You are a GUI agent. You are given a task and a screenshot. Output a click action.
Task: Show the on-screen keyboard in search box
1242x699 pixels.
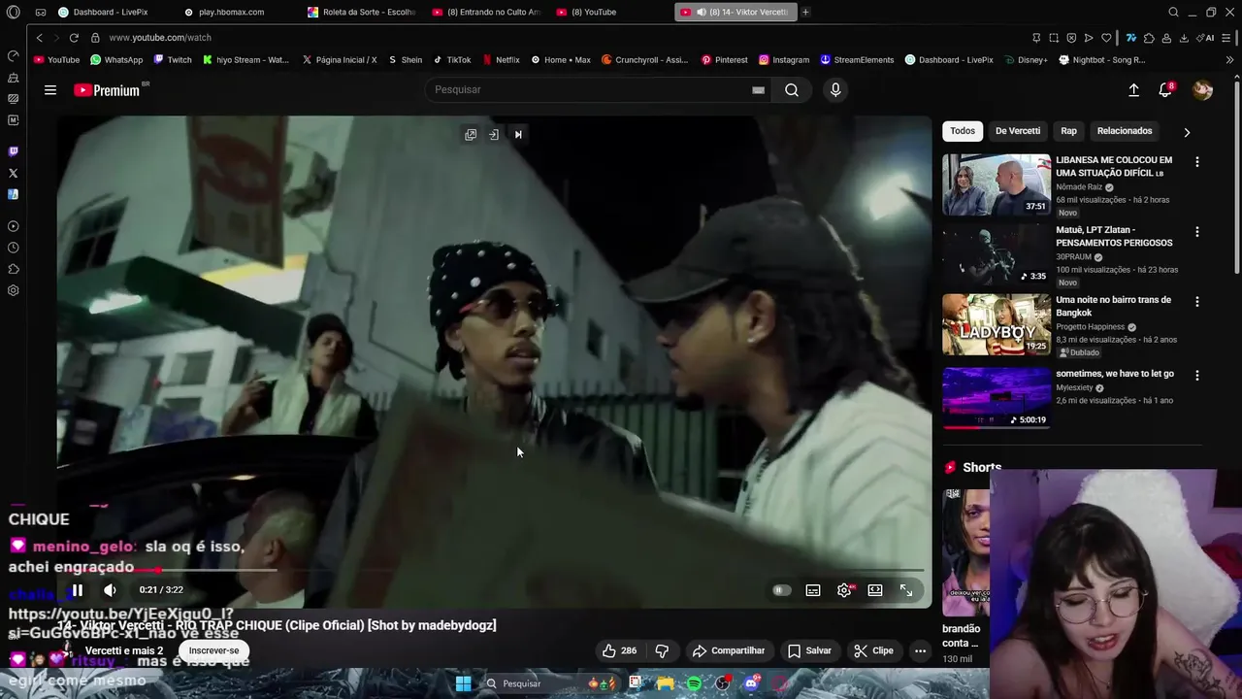[x=758, y=90]
